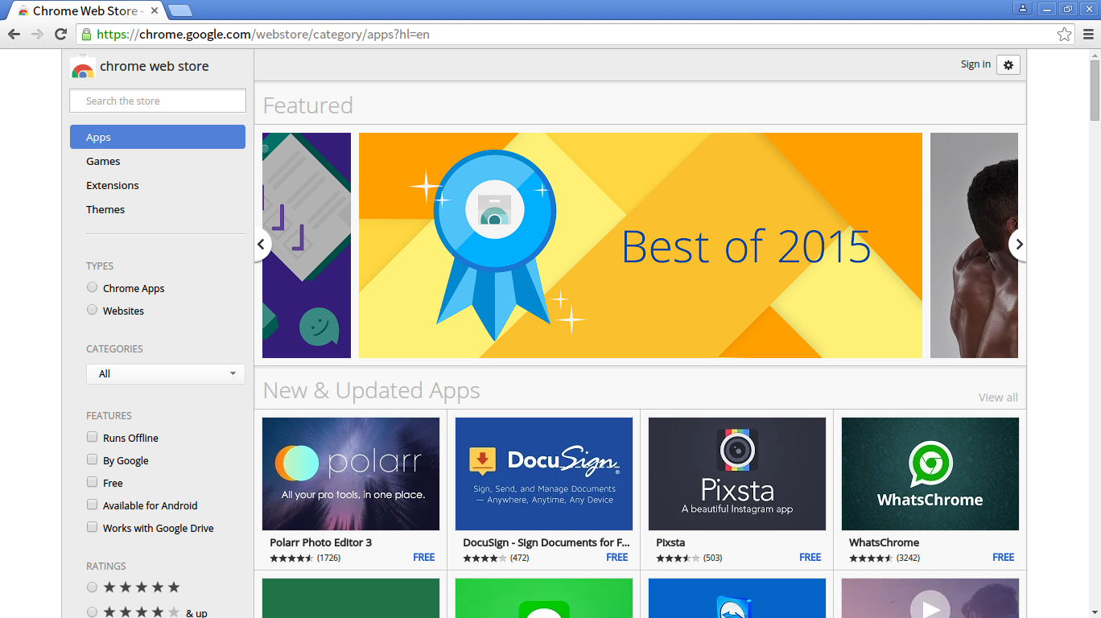The image size is (1101, 618).
Task: Click the Sign in link
Action: point(975,64)
